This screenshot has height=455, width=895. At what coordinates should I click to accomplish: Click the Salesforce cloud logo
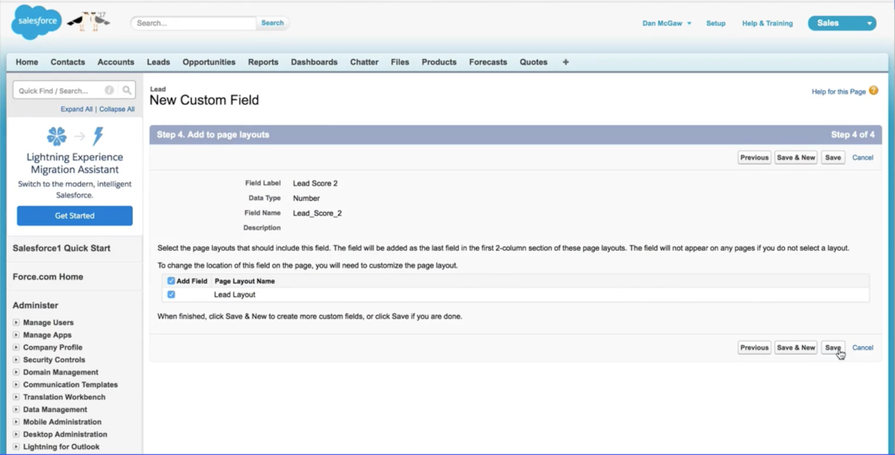coord(36,22)
